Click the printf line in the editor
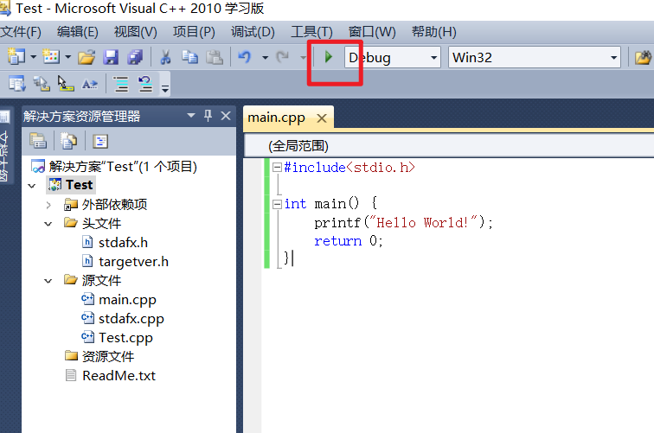654x433 pixels. coord(403,222)
